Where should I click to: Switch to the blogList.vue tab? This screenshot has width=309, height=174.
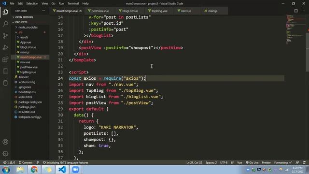(x=130, y=11)
